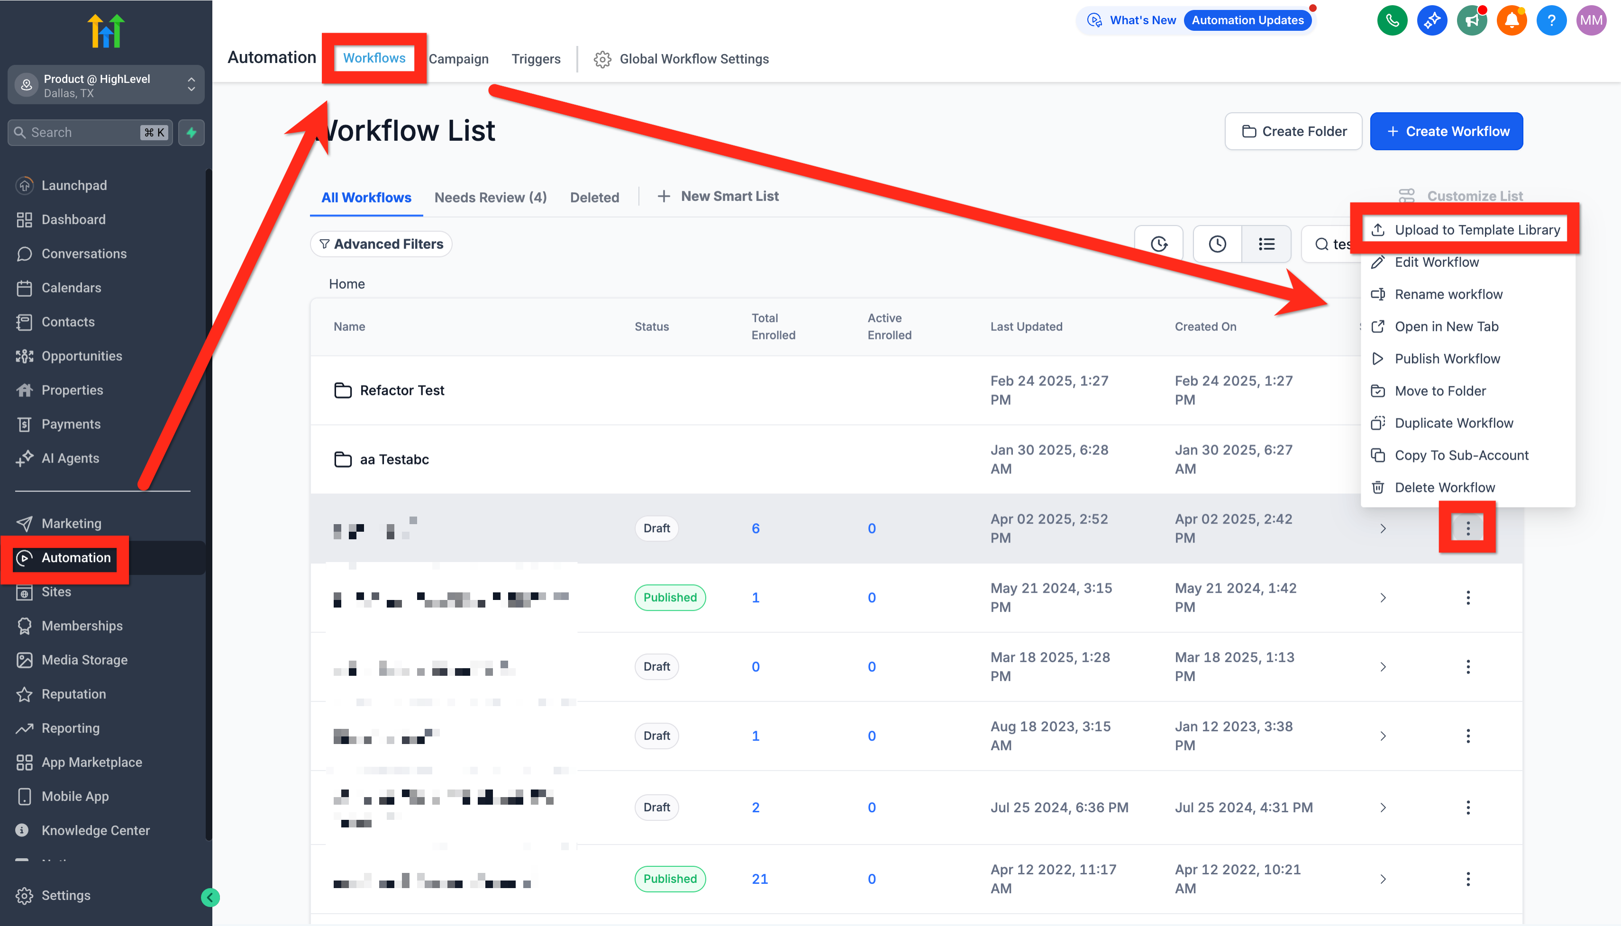Image resolution: width=1621 pixels, height=926 pixels.
Task: Open the orange notifications bell
Action: pyautogui.click(x=1512, y=20)
